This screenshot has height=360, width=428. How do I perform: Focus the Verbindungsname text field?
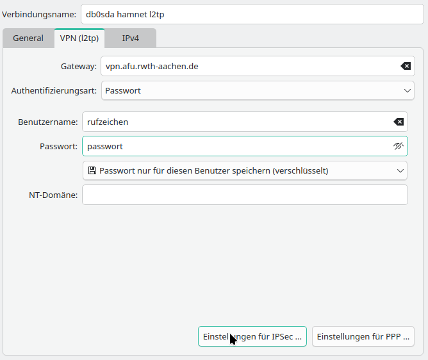pyautogui.click(x=252, y=14)
